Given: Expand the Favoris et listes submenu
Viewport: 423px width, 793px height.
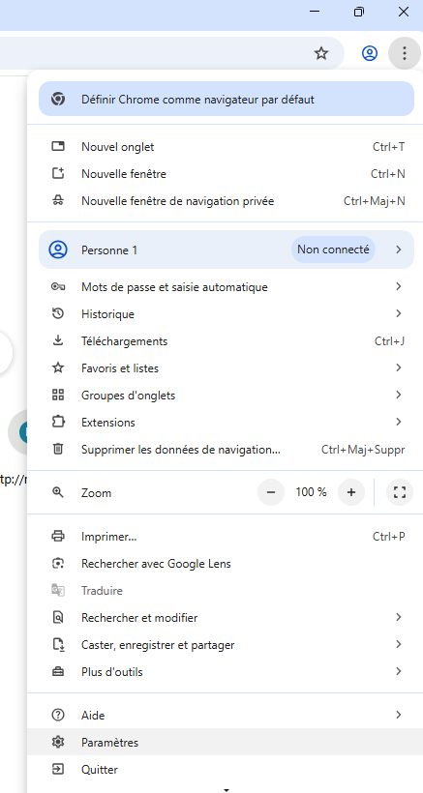Looking at the screenshot, I should (221, 367).
